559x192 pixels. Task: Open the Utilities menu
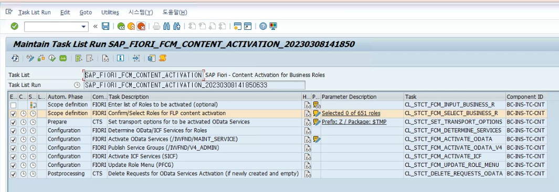[110, 12]
